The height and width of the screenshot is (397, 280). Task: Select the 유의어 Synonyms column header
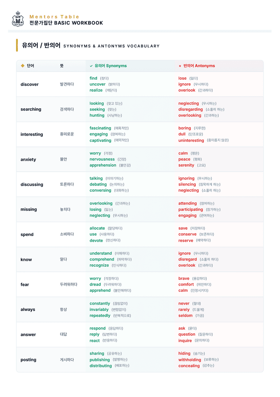click(111, 66)
